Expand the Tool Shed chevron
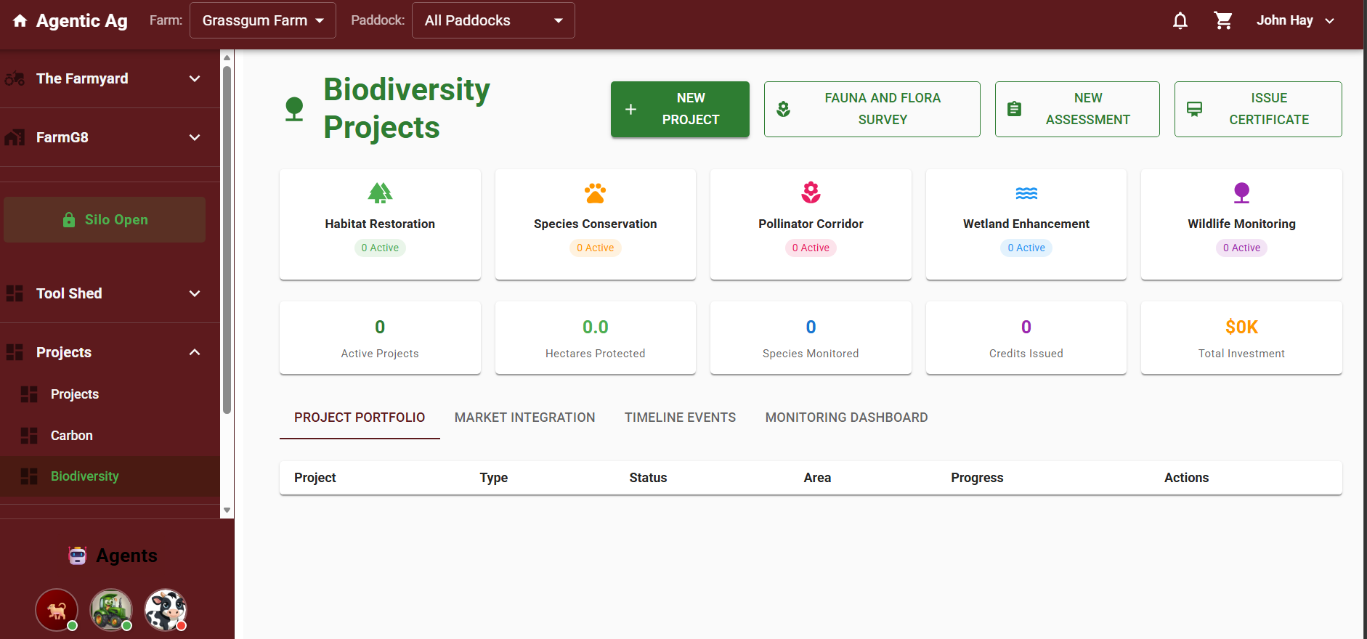Viewport: 1367px width, 639px height. point(195,293)
